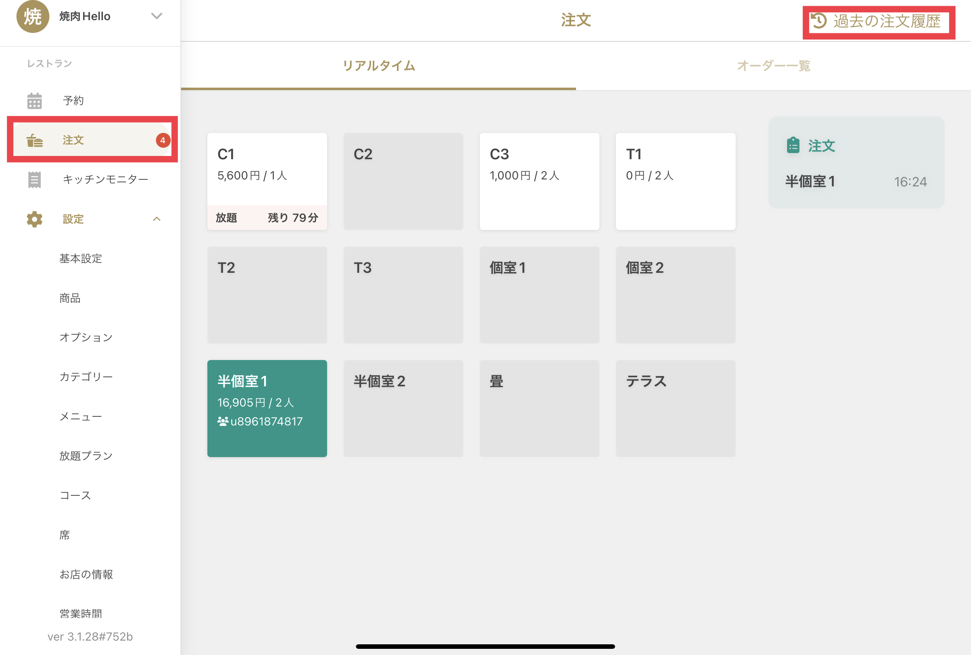
Task: Click the コース sidebar entry
Action: coord(74,495)
